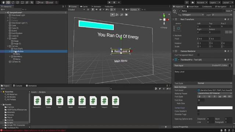Select the Move tool
235x132 pixels.
tap(8, 3)
